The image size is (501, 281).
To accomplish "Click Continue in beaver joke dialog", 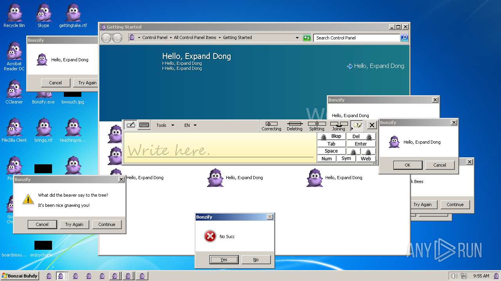I will pos(107,224).
